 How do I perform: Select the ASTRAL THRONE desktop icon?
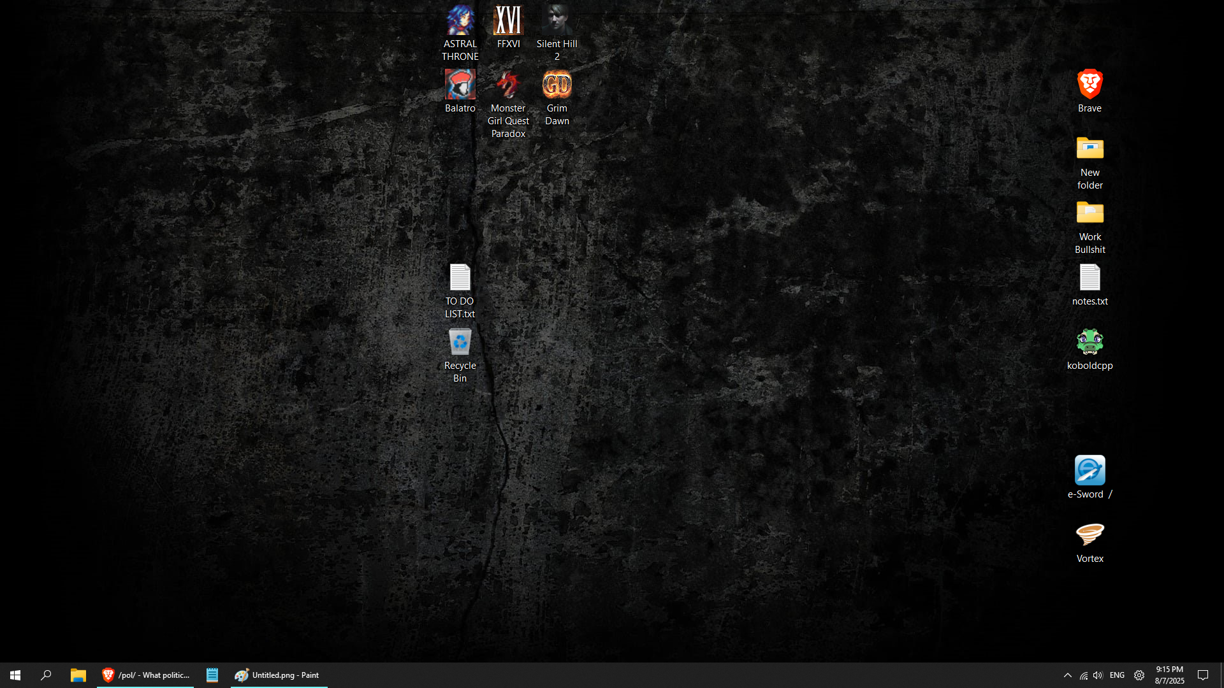point(460,33)
